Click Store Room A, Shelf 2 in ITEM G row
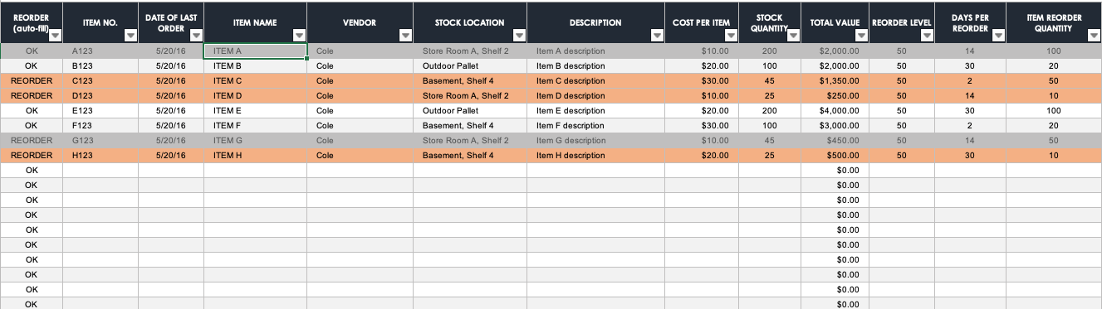Screen dimensions: 1102x309 click(470, 140)
